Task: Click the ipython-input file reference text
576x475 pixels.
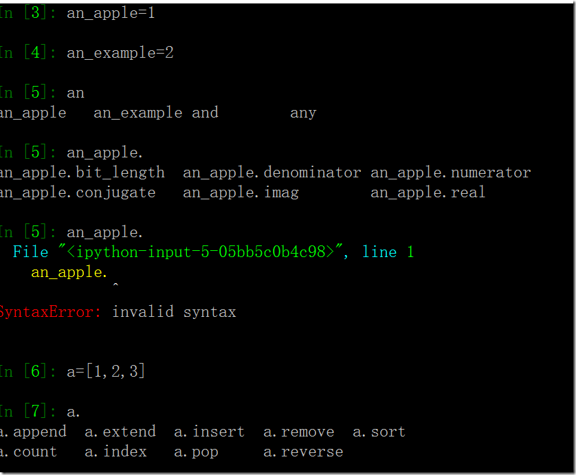Action: (x=201, y=252)
